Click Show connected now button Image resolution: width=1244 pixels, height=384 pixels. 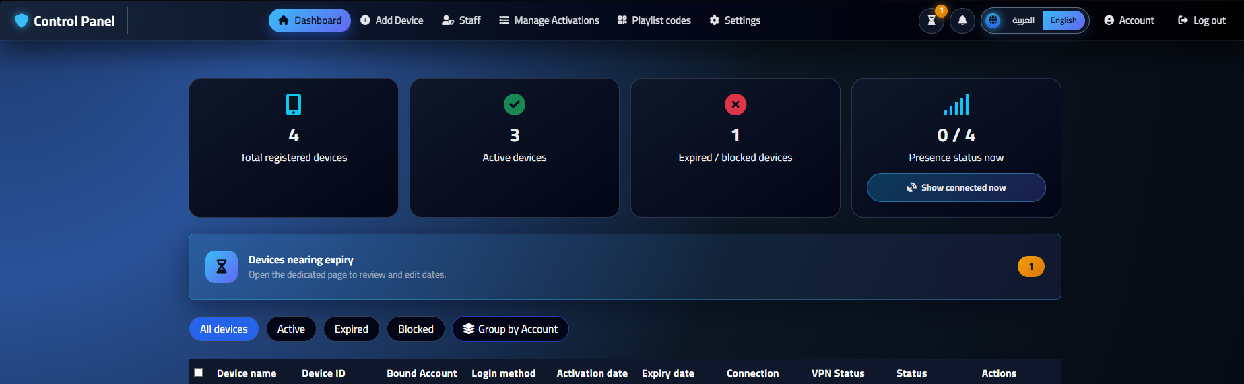pyautogui.click(x=956, y=187)
